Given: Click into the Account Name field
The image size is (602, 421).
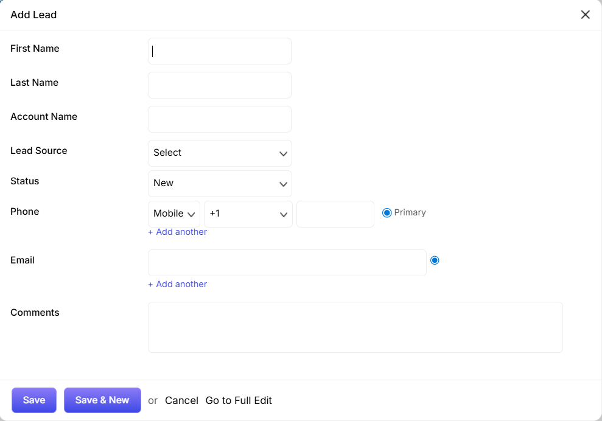Looking at the screenshot, I should pyautogui.click(x=220, y=119).
